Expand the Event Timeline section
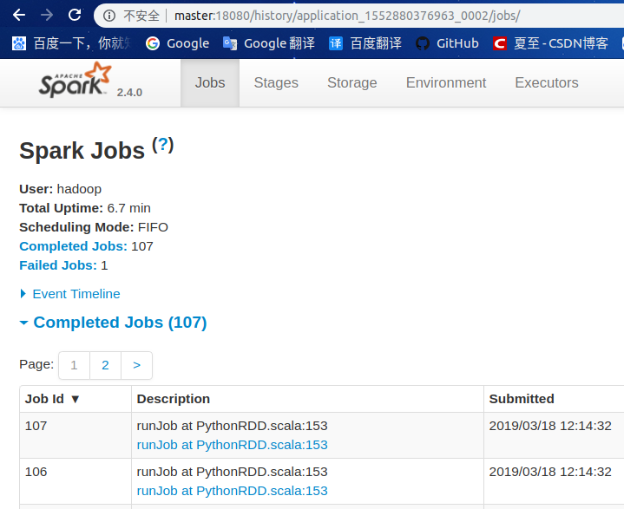This screenshot has height=509, width=624. [x=70, y=294]
